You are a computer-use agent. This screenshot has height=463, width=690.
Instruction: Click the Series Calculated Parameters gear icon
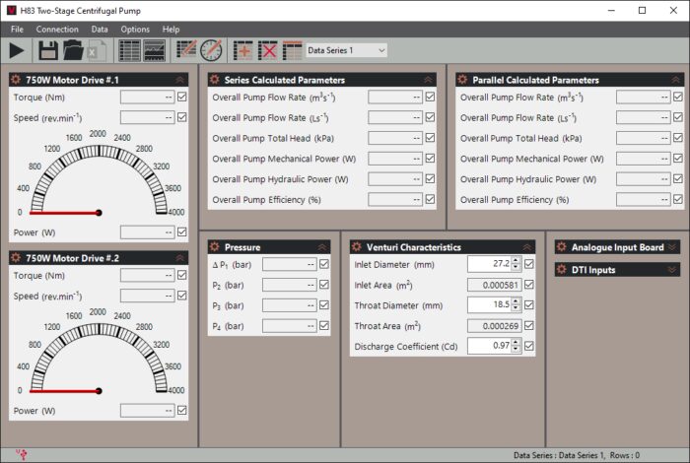pyautogui.click(x=214, y=80)
